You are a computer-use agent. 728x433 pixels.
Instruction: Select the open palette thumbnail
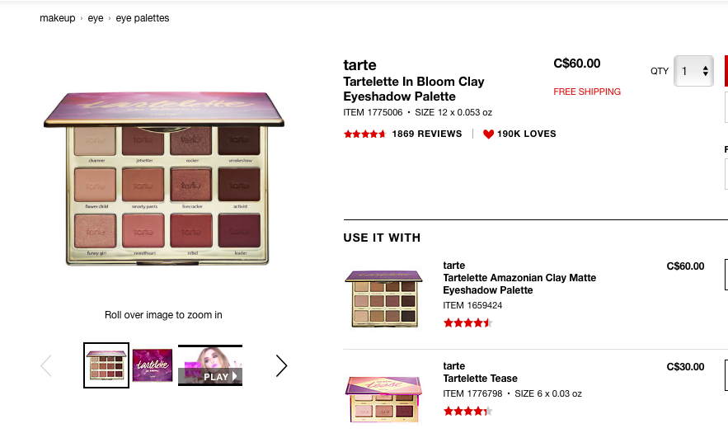coord(106,365)
